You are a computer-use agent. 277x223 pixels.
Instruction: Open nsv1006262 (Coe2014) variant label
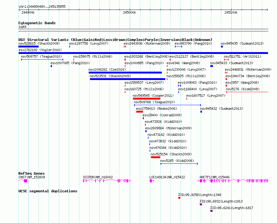[x=107, y=69]
